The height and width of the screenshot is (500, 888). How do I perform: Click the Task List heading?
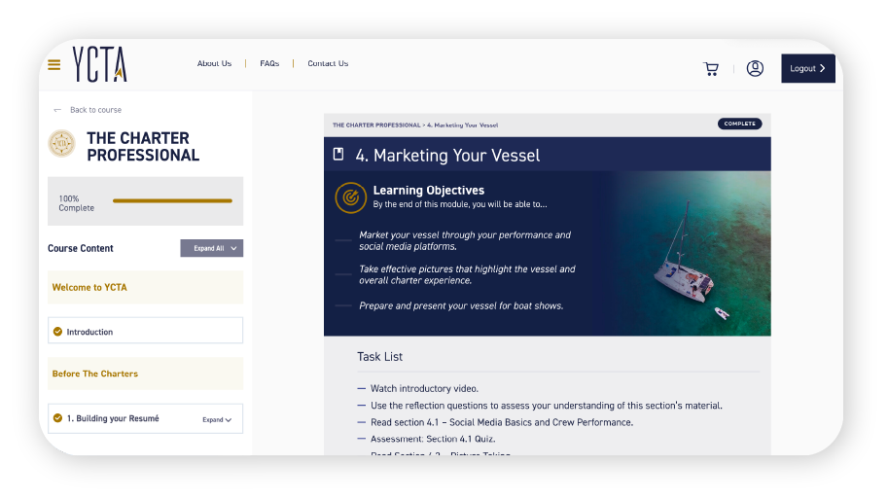[x=379, y=357]
